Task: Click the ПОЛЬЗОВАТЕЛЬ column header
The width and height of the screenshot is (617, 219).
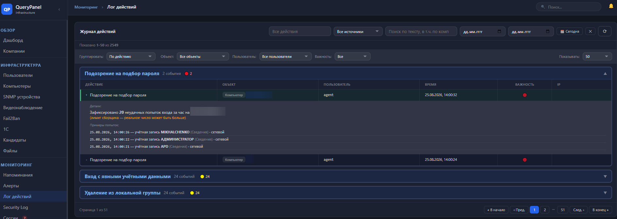Action: (337, 85)
